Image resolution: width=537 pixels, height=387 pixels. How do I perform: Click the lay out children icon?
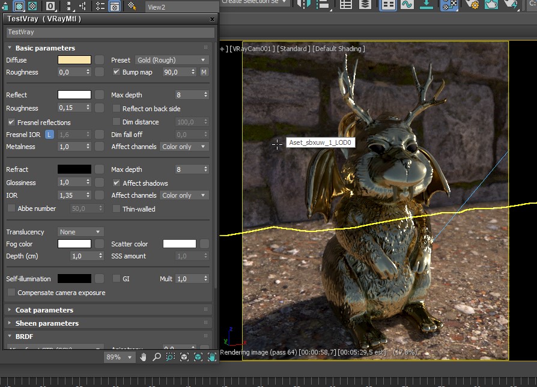click(x=82, y=6)
